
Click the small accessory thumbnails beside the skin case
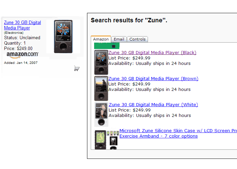click(x=113, y=140)
